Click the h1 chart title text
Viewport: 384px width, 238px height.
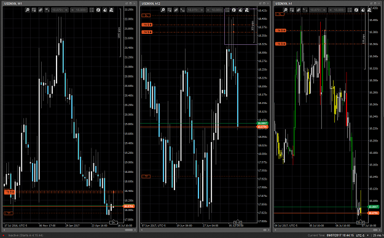click(x=284, y=4)
